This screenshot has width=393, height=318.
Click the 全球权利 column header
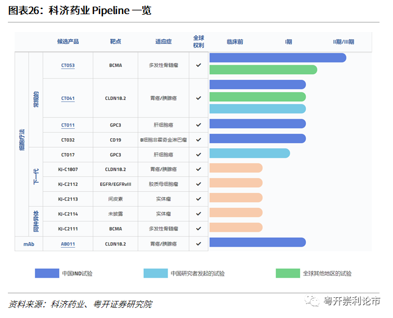point(198,42)
